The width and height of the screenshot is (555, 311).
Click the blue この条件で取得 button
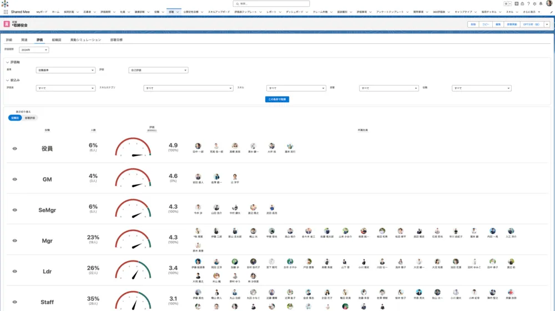(x=277, y=99)
